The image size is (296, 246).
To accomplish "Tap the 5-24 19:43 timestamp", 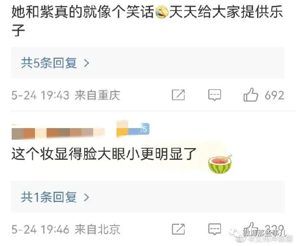I will tap(40, 95).
